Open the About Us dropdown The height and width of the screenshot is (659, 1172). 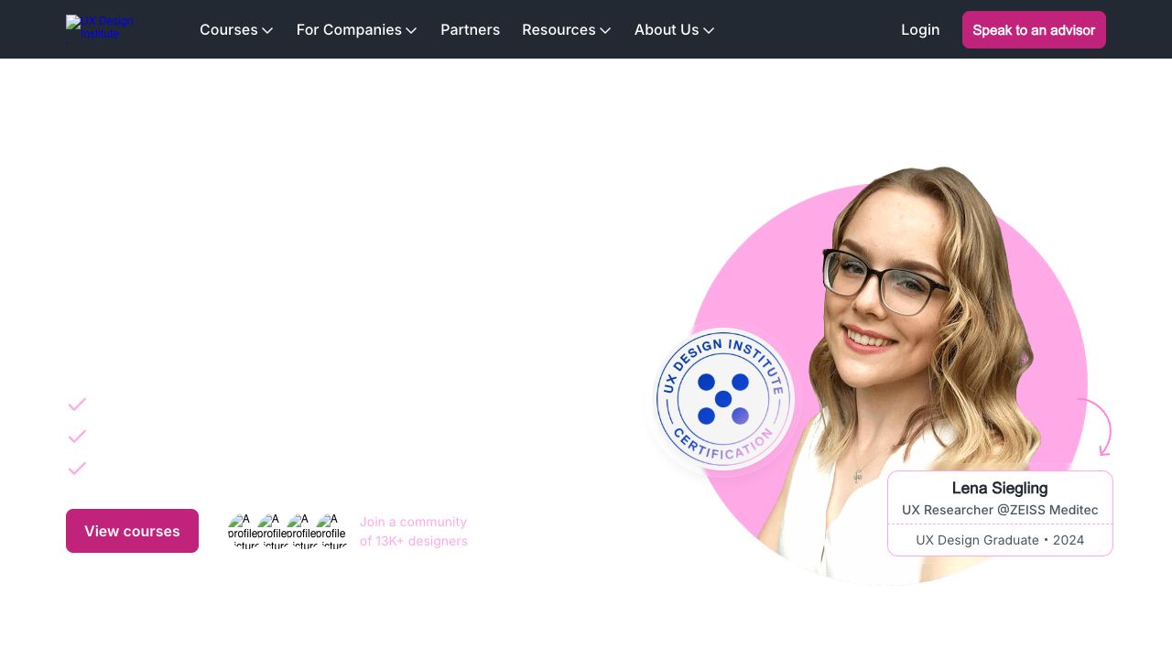tap(674, 29)
